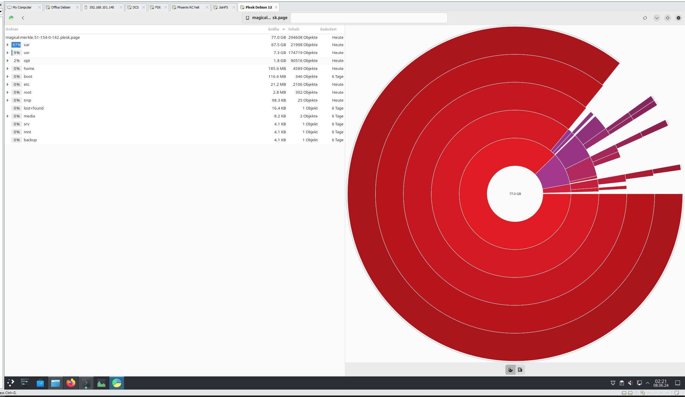Image resolution: width=685 pixels, height=397 pixels.
Task: Open the Dolphin file manager in taskbar
Action: coord(56,383)
